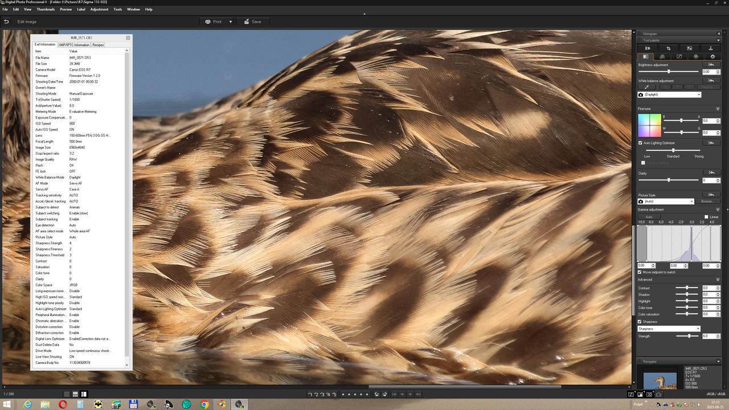
Task: Collapse the Navigator panel
Action: pos(718,362)
